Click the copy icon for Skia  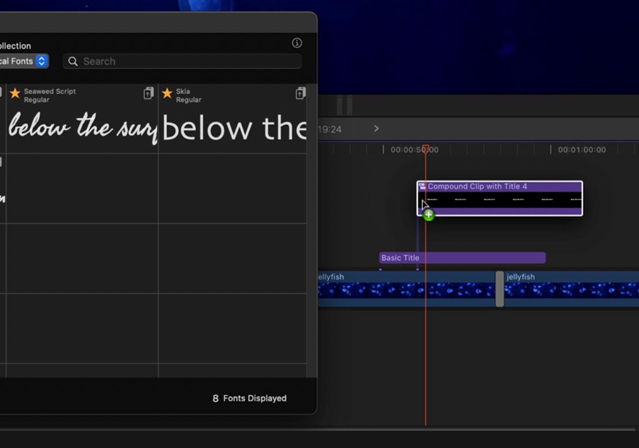click(x=301, y=93)
